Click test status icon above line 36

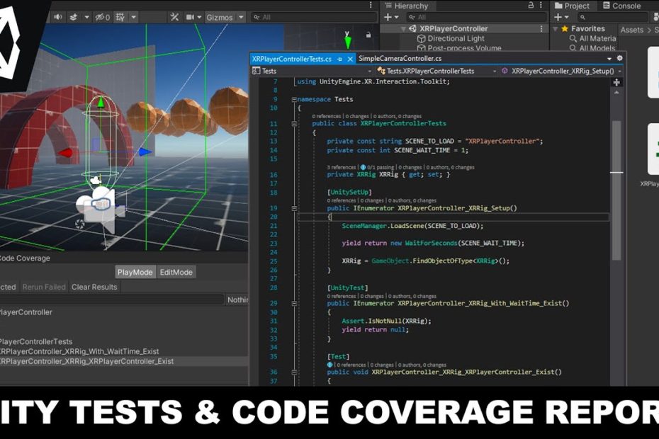coord(330,365)
